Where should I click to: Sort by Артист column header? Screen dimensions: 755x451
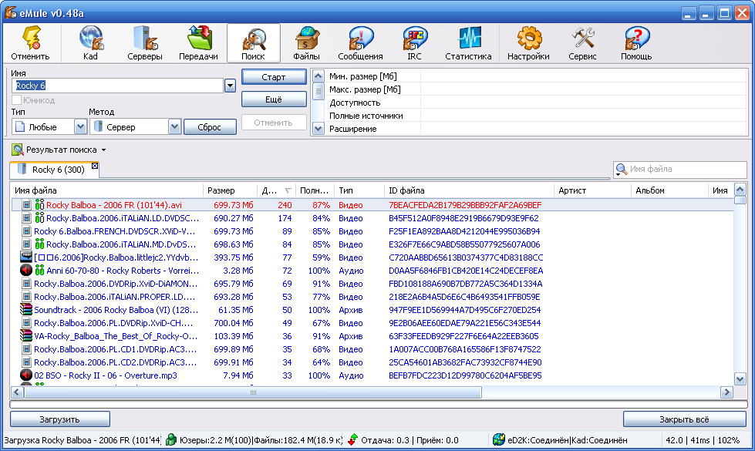point(592,190)
